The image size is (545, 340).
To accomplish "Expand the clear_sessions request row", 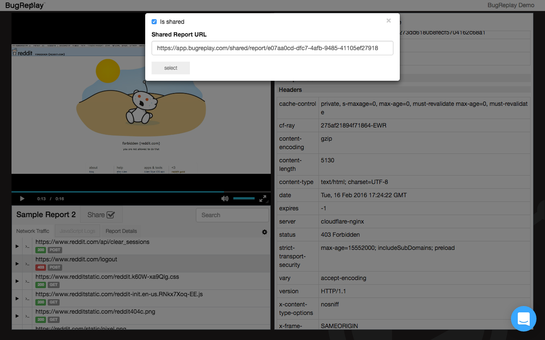I will [x=17, y=246].
